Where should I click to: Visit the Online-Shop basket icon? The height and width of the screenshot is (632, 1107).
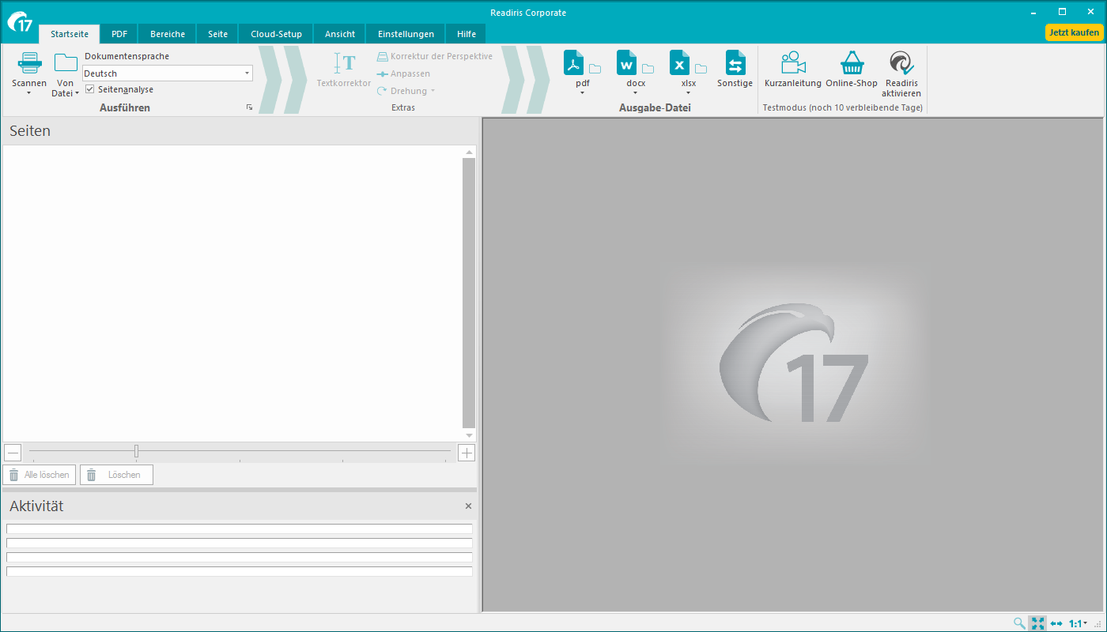(x=852, y=63)
